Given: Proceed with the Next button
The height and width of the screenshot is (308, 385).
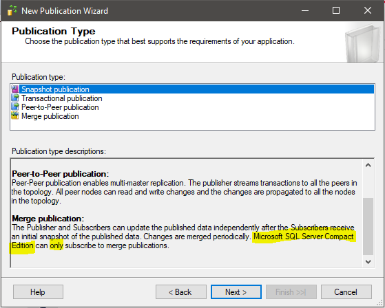Looking at the screenshot, I should 236,291.
